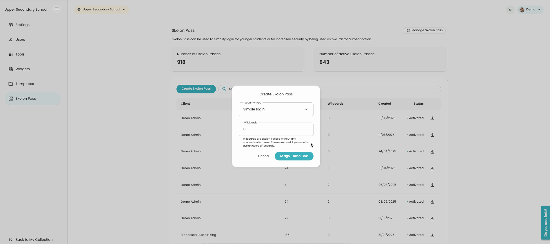Image resolution: width=552 pixels, height=244 pixels.
Task: Click the Manage Skolon Pass button
Action: 424,30
